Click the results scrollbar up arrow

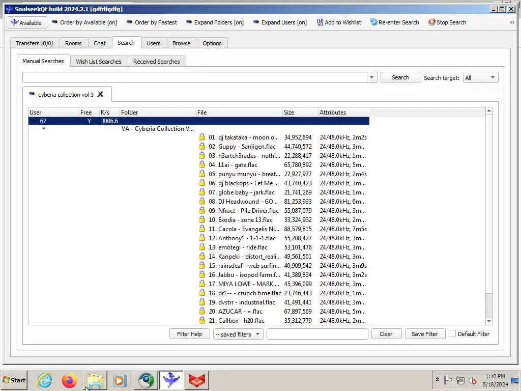tap(489, 111)
